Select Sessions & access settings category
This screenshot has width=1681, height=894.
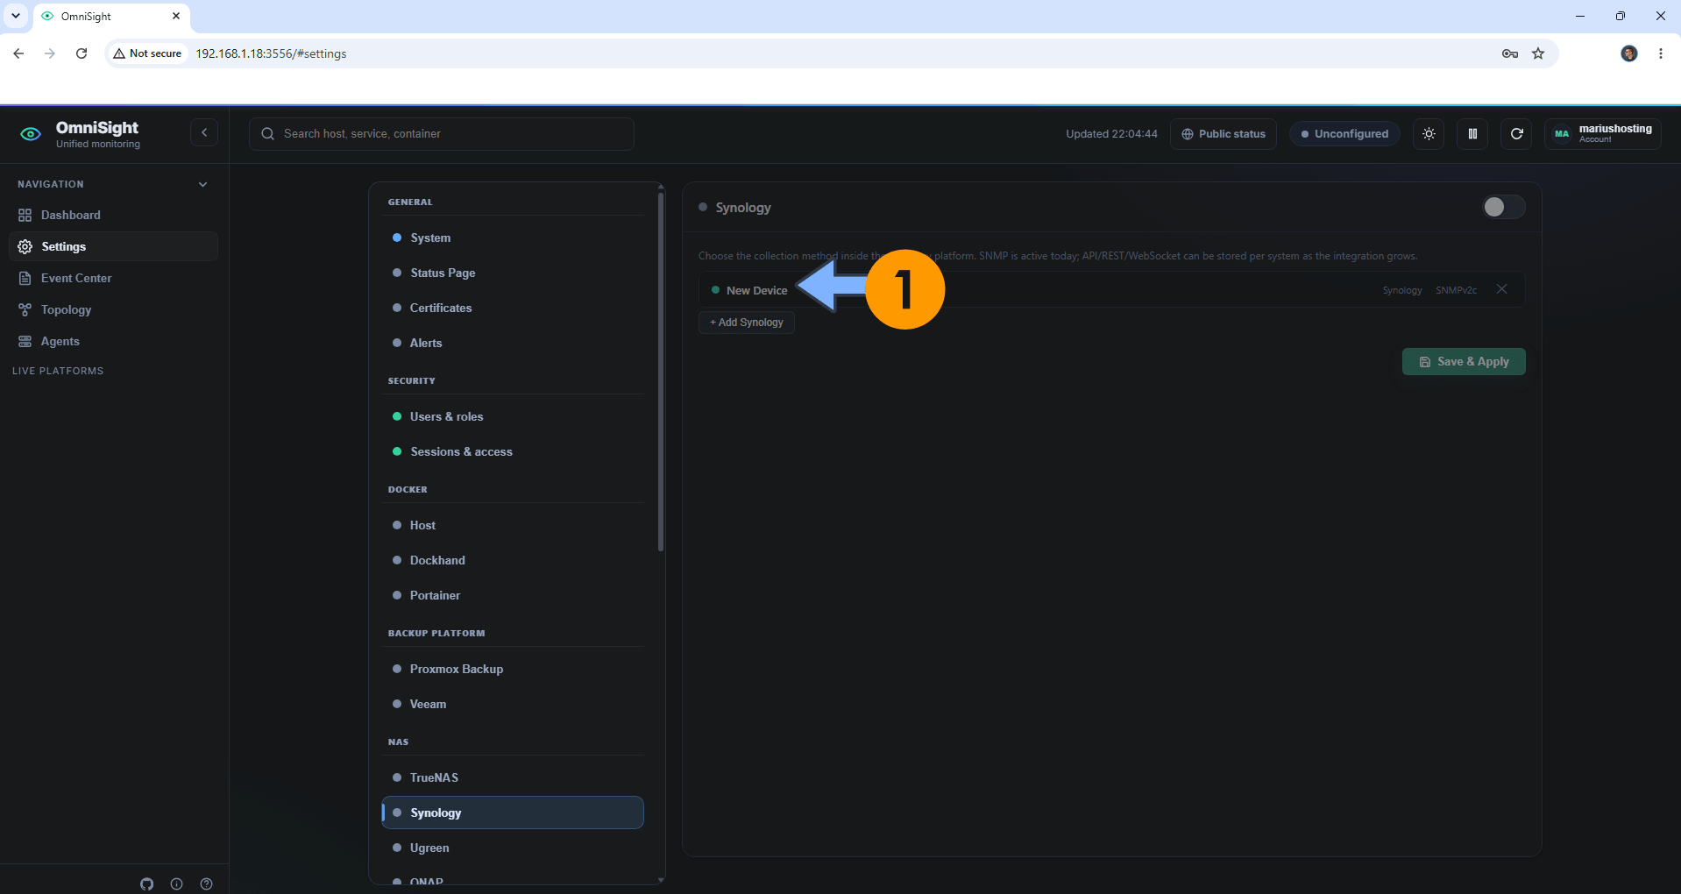[x=513, y=451]
